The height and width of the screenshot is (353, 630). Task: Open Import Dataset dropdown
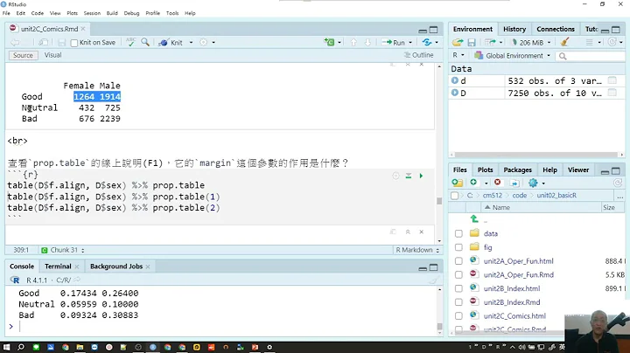[x=493, y=42]
